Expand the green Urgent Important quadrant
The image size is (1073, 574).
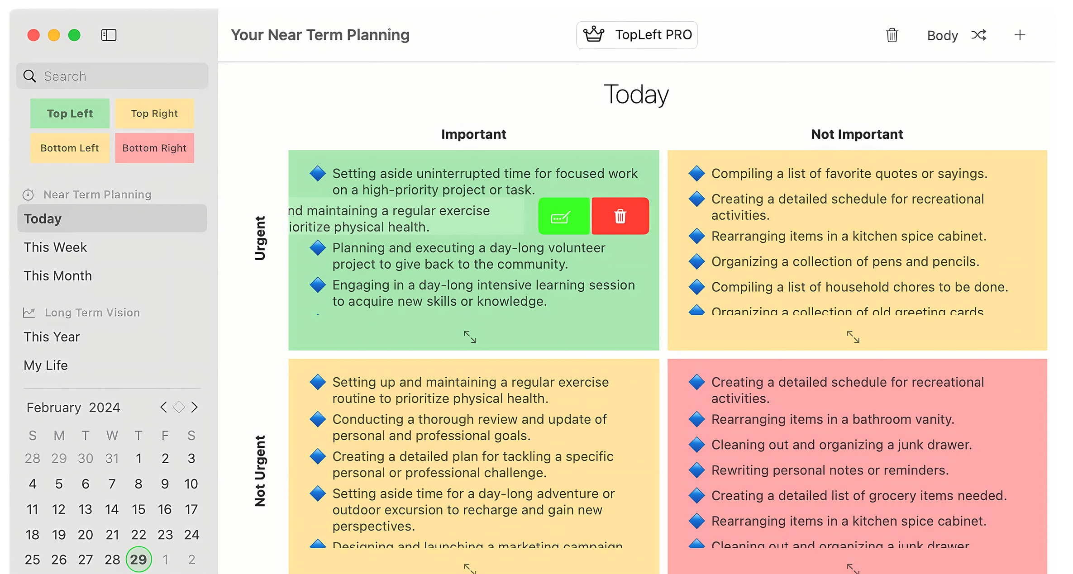[470, 337]
